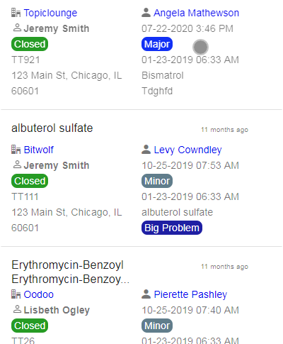The width and height of the screenshot is (283, 344).
Task: Click the building icon beside Oodoo
Action: (16, 294)
